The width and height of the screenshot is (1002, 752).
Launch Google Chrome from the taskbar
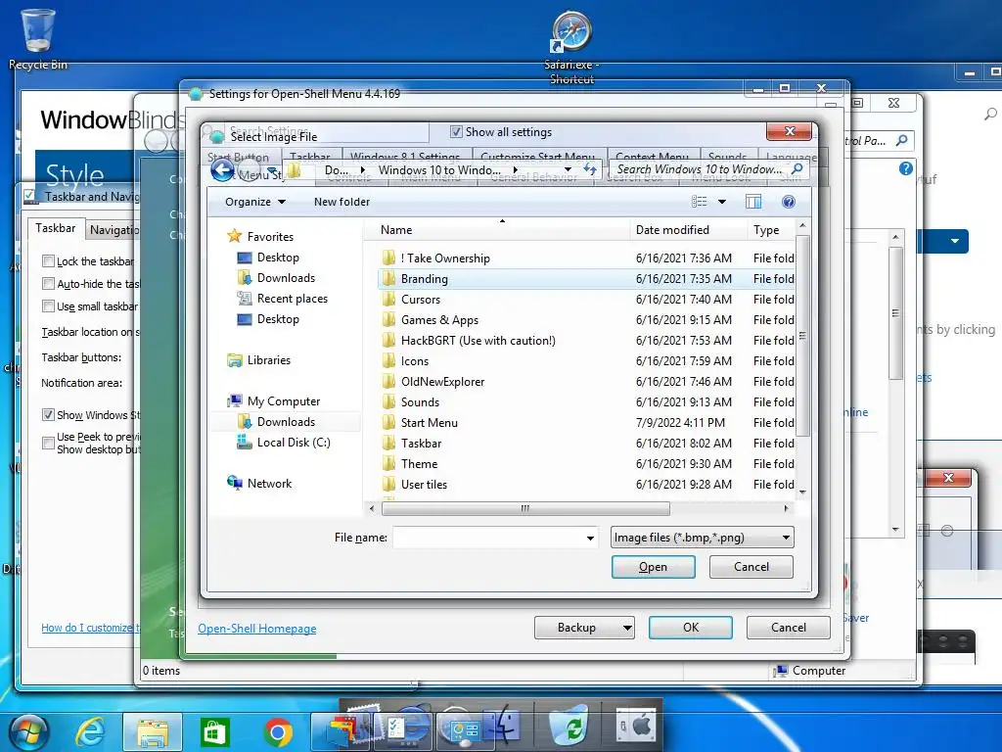click(x=277, y=732)
